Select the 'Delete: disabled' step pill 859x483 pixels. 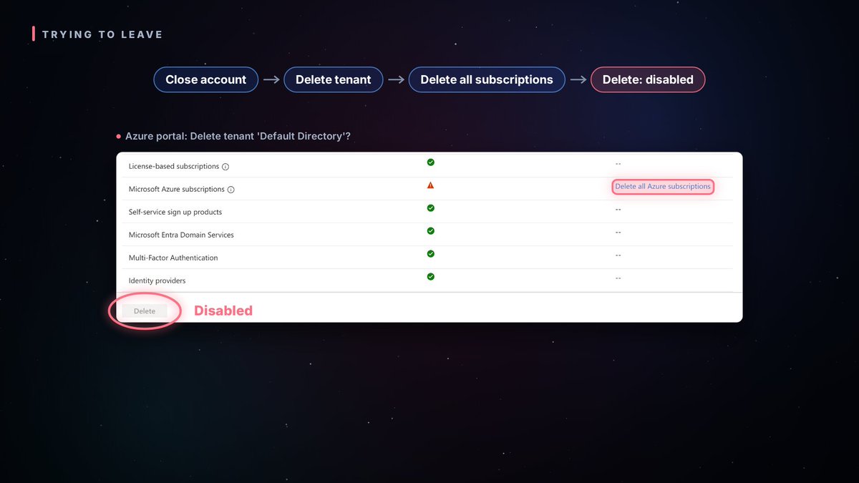click(x=648, y=79)
